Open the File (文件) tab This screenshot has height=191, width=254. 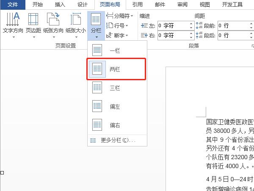tap(13, 5)
